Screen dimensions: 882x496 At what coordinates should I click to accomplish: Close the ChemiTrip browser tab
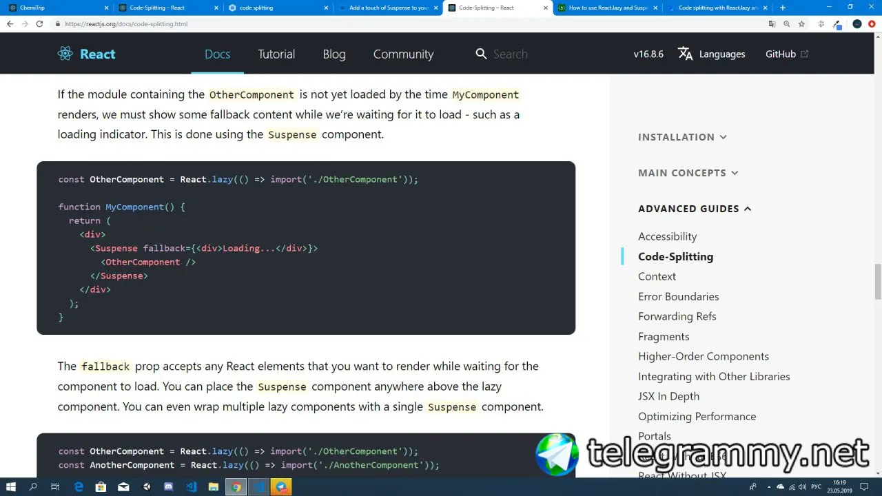tap(106, 8)
